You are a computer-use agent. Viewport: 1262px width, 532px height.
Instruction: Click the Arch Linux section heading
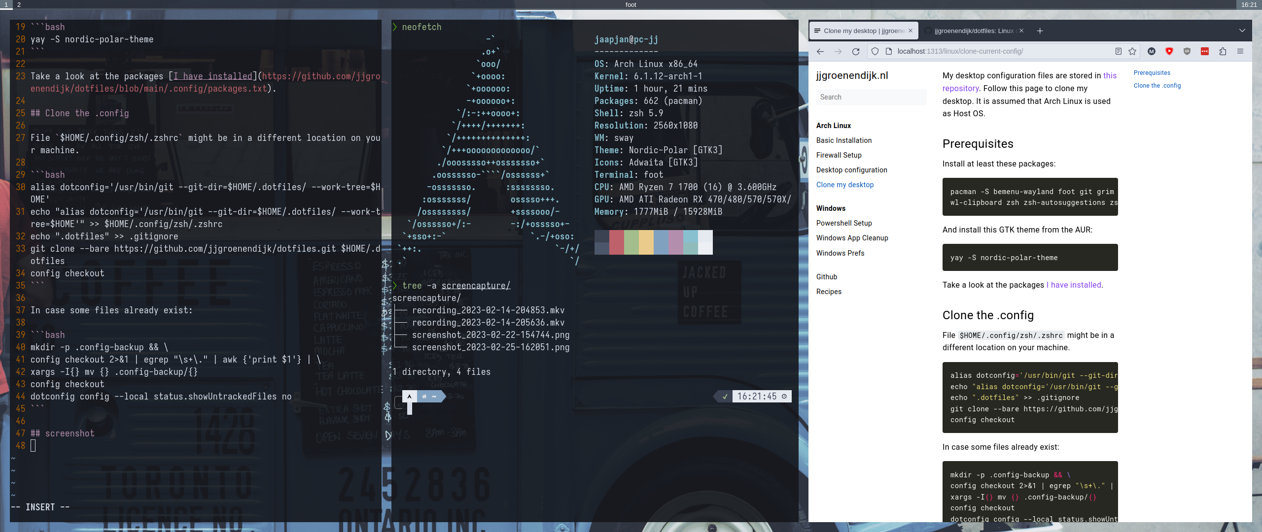[x=834, y=126]
